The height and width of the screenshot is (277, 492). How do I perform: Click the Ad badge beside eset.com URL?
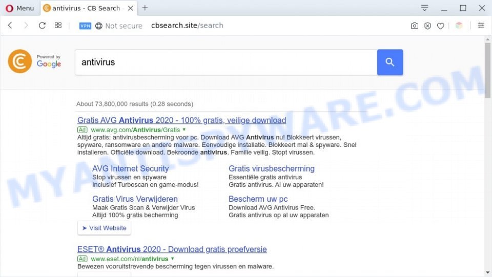[x=82, y=259]
